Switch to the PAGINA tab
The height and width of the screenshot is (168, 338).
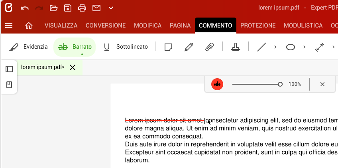click(180, 26)
